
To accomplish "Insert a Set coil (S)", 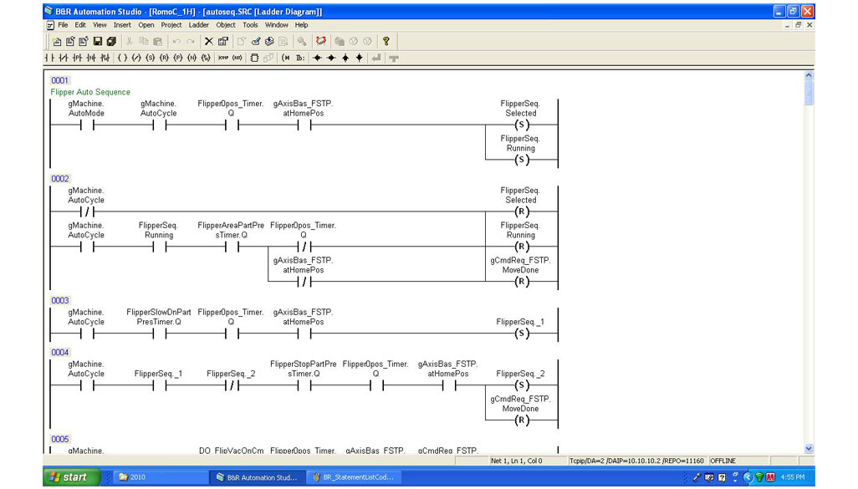I will click(x=151, y=58).
